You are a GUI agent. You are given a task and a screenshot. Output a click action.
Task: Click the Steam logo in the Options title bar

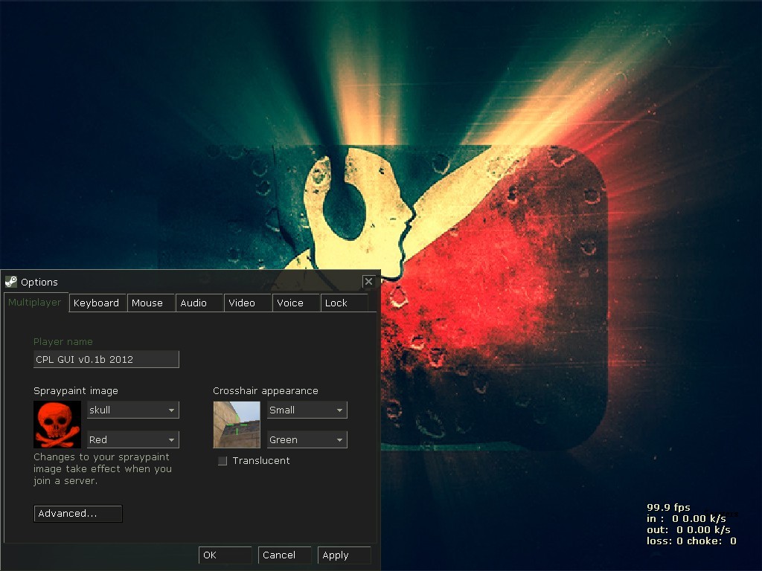click(11, 282)
